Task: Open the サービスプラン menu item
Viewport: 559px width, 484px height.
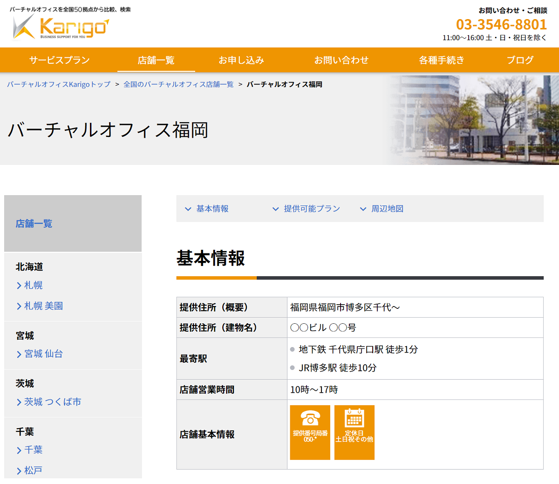Action: [x=59, y=60]
